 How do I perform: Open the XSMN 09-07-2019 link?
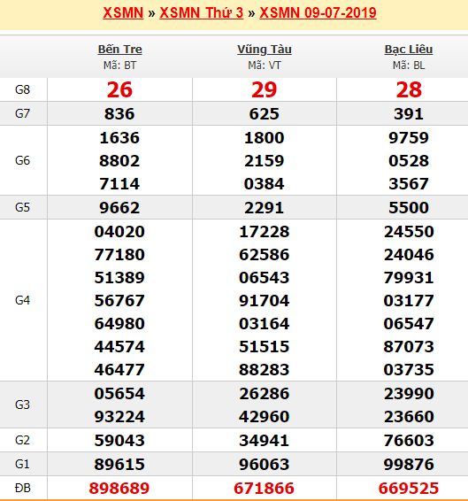(318, 12)
